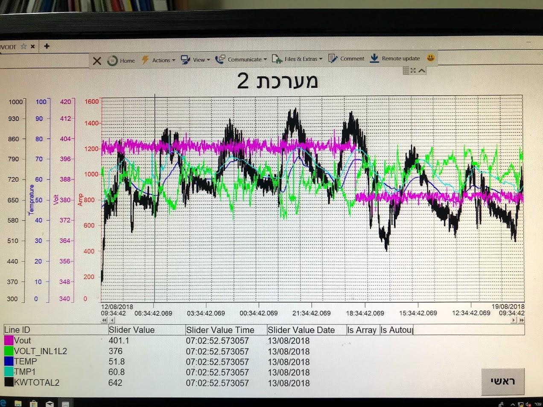The height and width of the screenshot is (407, 543).
Task: Click the smiley feedback icon
Action: pos(431,58)
